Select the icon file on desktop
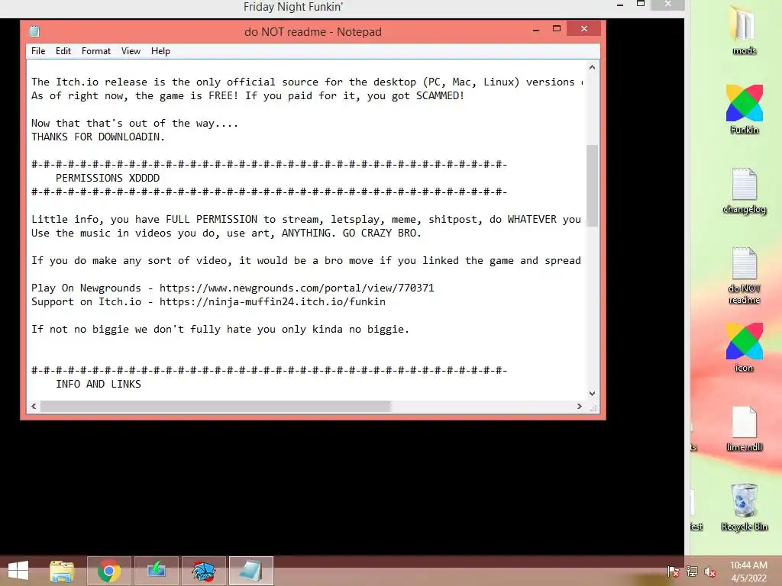Screen dimensions: 782x586 pos(744,347)
